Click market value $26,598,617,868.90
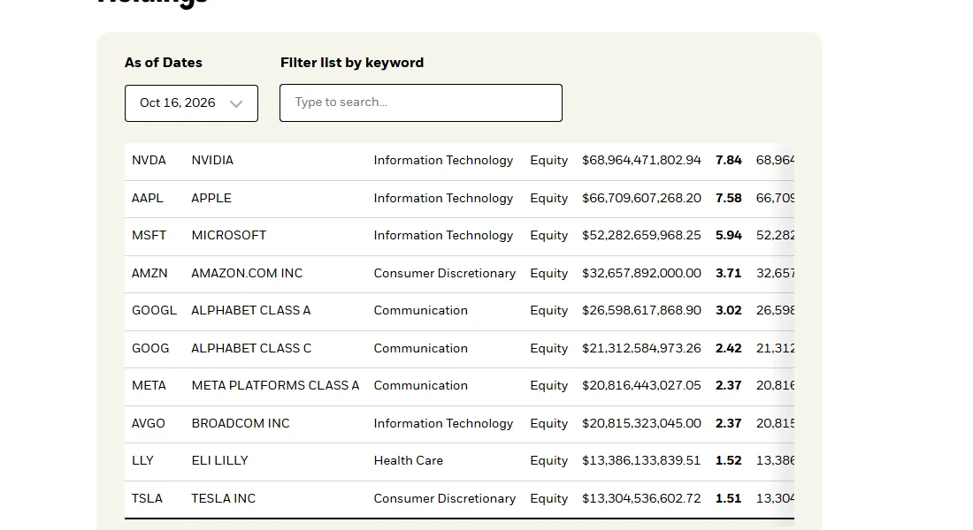Image resolution: width=973 pixels, height=530 pixels. (x=641, y=311)
